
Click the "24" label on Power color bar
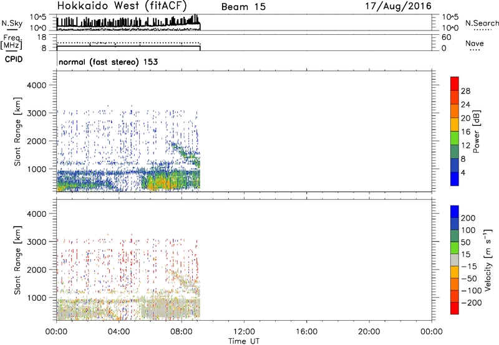465,105
